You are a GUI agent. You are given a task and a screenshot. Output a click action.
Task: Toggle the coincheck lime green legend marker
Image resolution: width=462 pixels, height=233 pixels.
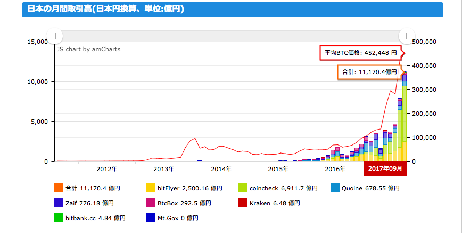pos(243,188)
